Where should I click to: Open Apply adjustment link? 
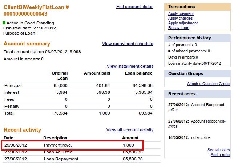[183, 23]
